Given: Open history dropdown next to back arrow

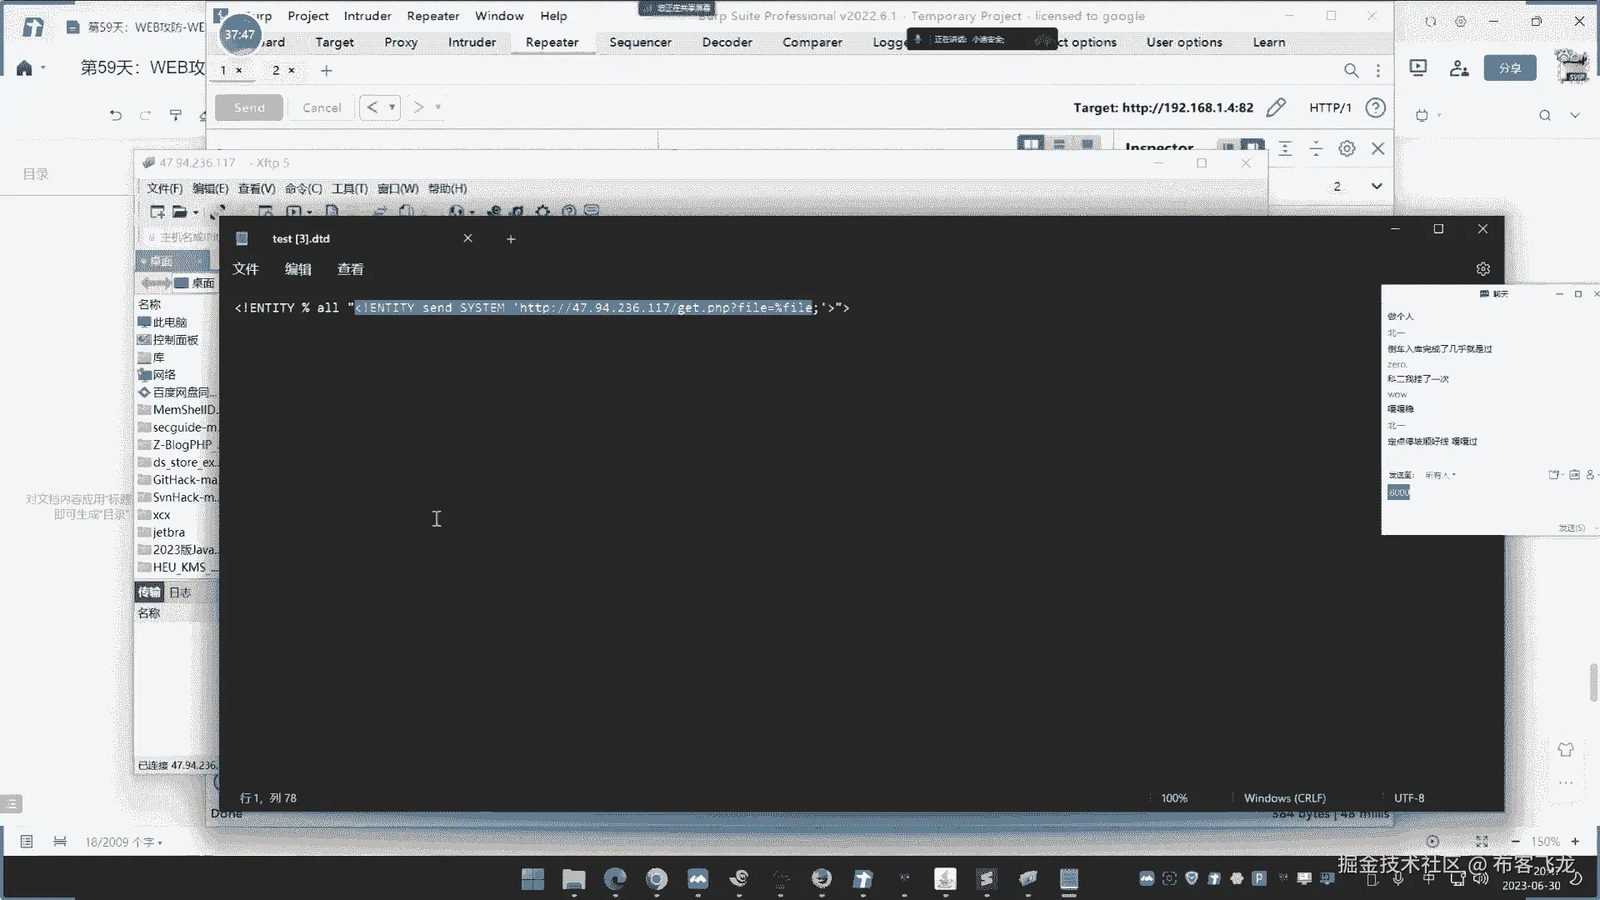Looking at the screenshot, I should (x=392, y=107).
